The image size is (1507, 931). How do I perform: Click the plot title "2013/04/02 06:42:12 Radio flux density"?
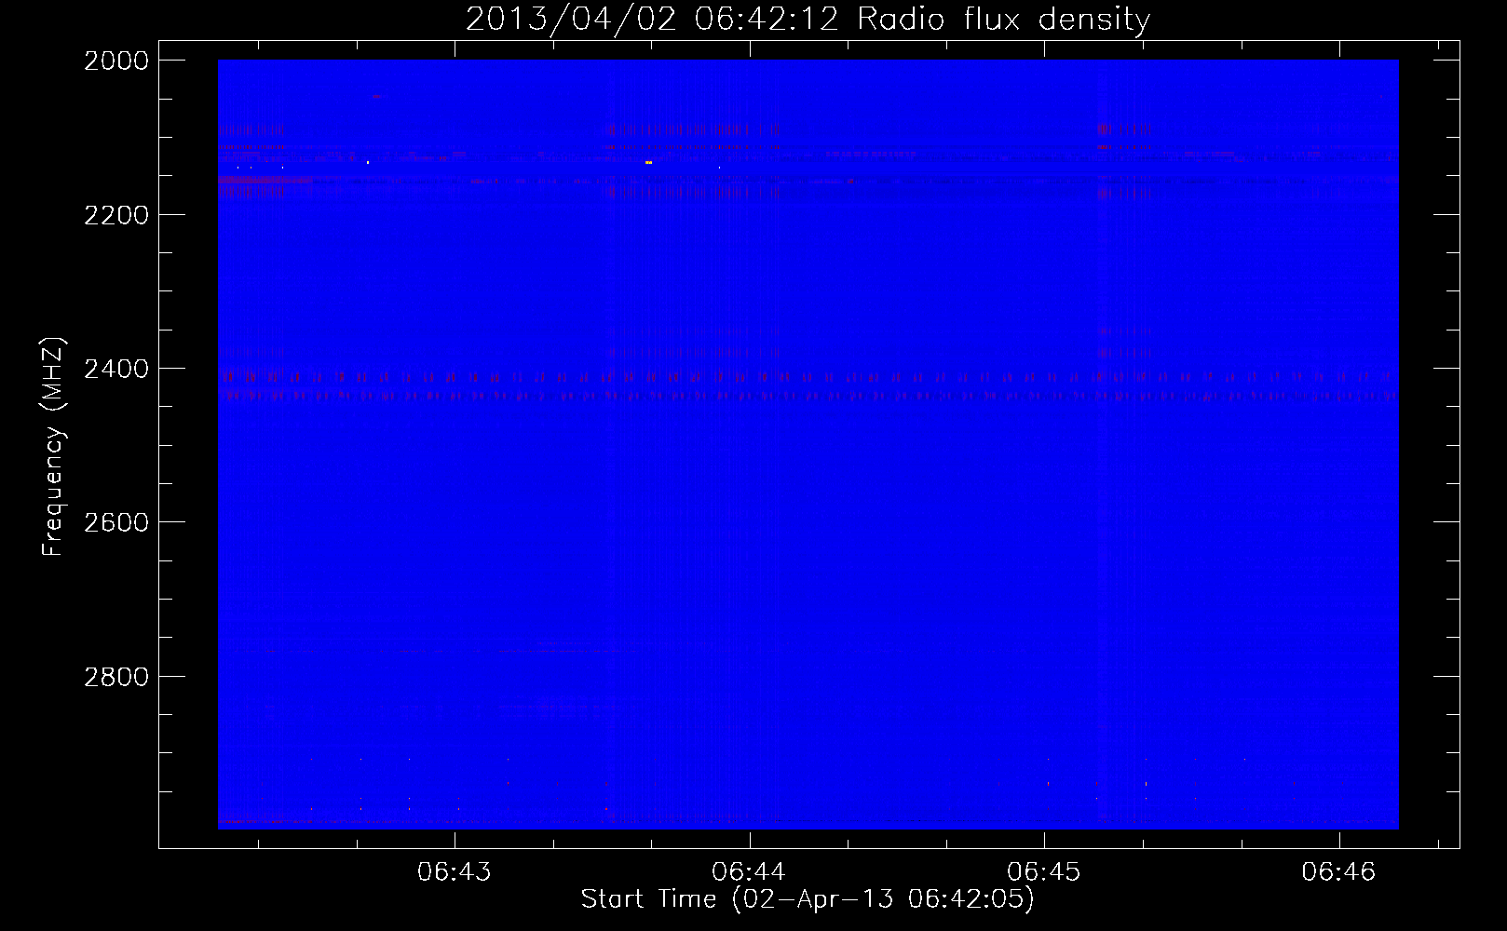click(808, 19)
